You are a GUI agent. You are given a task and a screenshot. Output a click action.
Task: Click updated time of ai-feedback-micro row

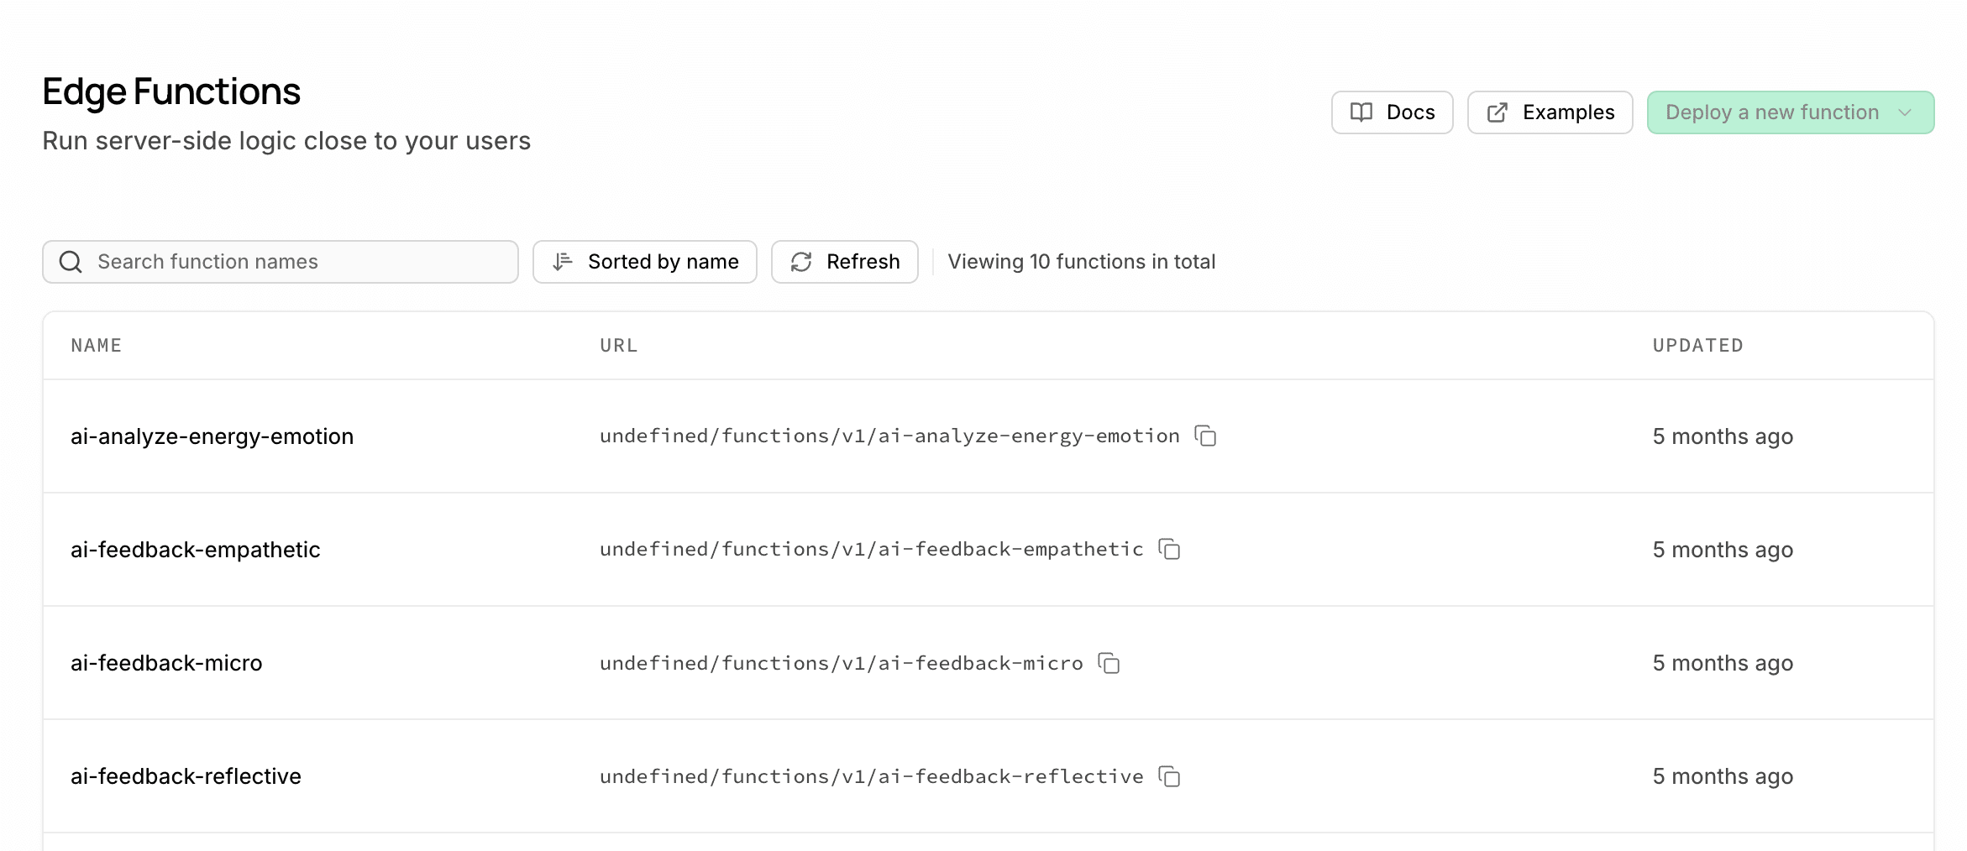pos(1723,663)
